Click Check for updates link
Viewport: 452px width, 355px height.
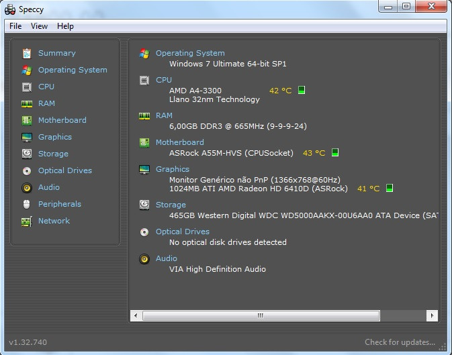400,342
